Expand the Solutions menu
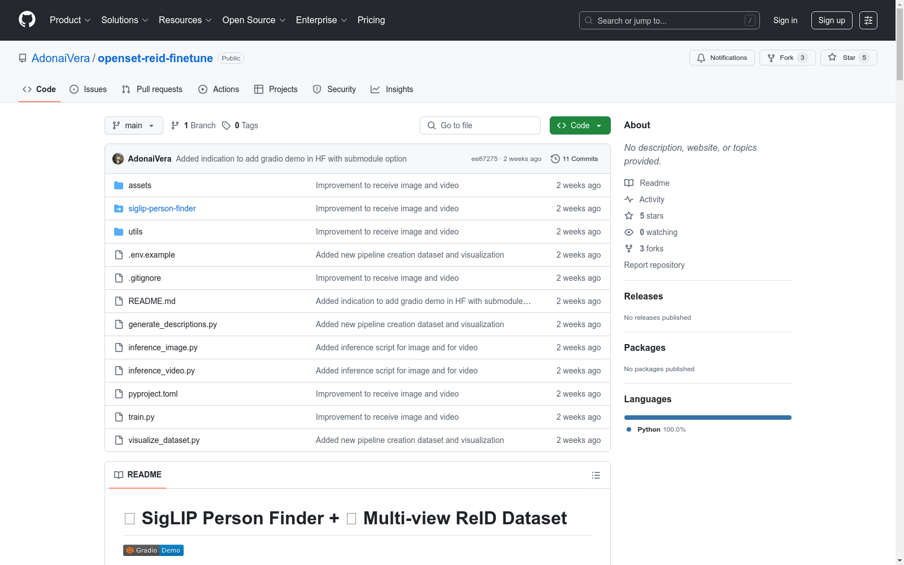The width and height of the screenshot is (904, 565). [125, 20]
